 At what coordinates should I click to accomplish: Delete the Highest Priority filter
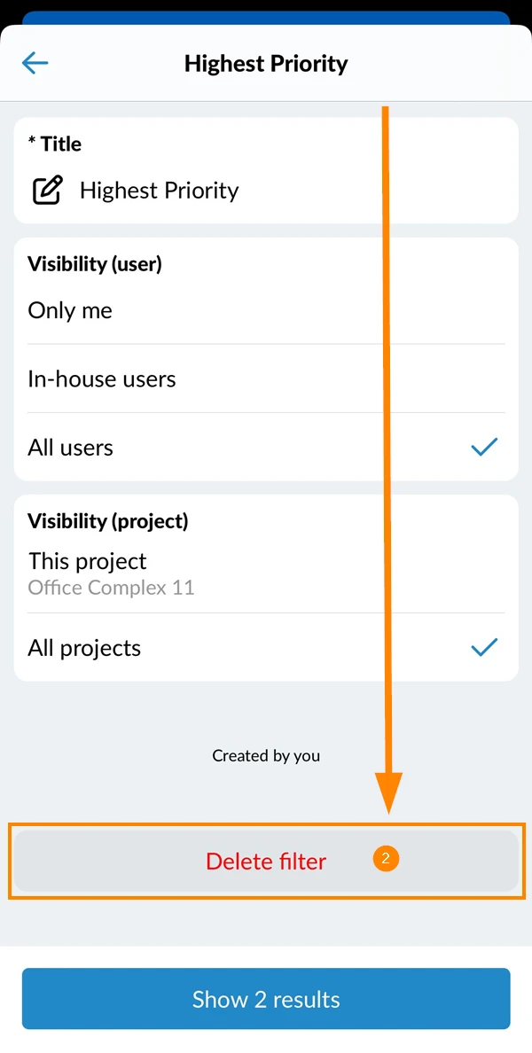(x=266, y=861)
